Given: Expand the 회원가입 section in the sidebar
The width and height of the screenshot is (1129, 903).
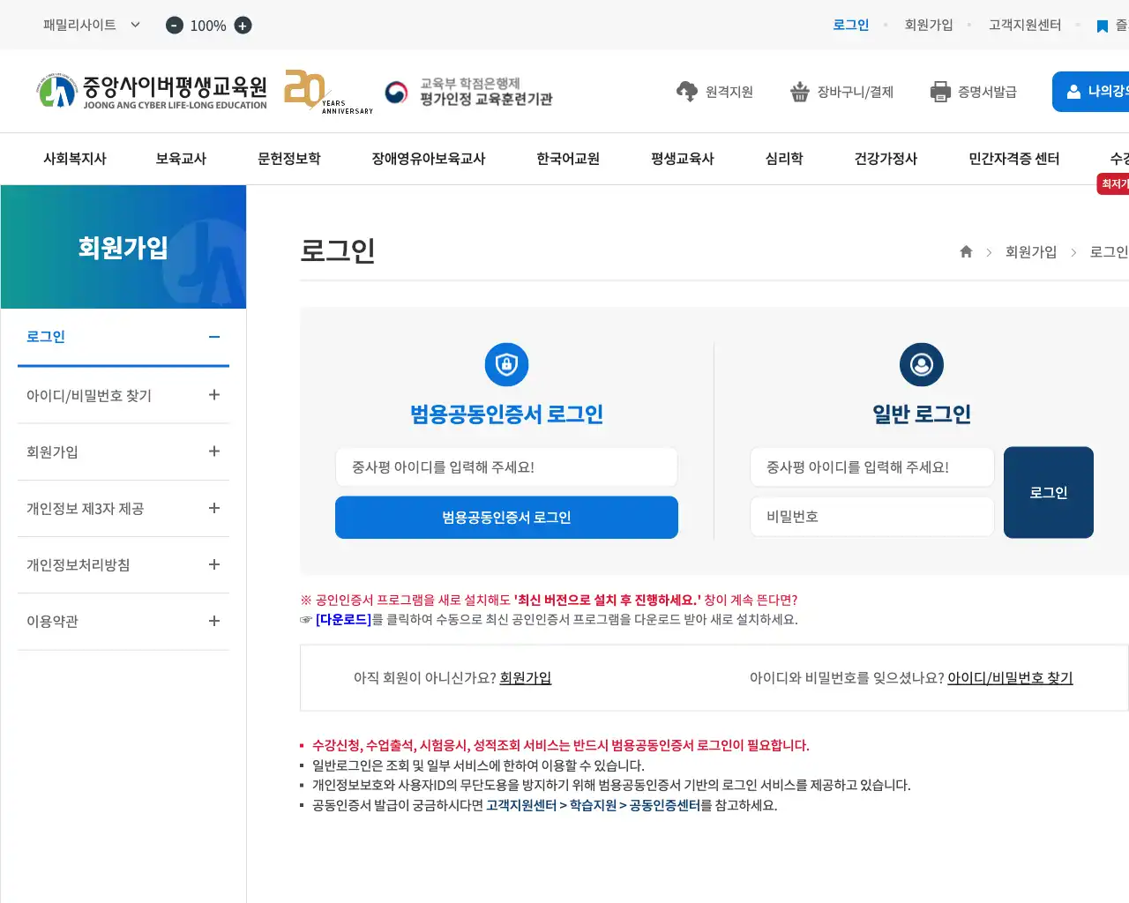Looking at the screenshot, I should click(123, 451).
